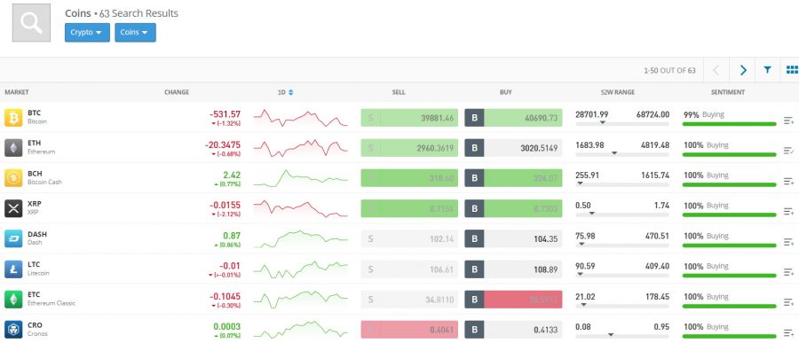The image size is (799, 343).
Task: Buy CRO at 0.4133
Action: 513,330
